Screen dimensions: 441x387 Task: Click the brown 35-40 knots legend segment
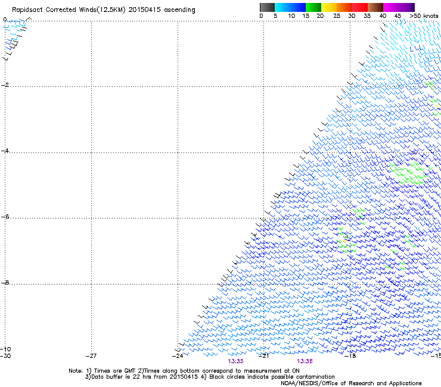[375, 7]
